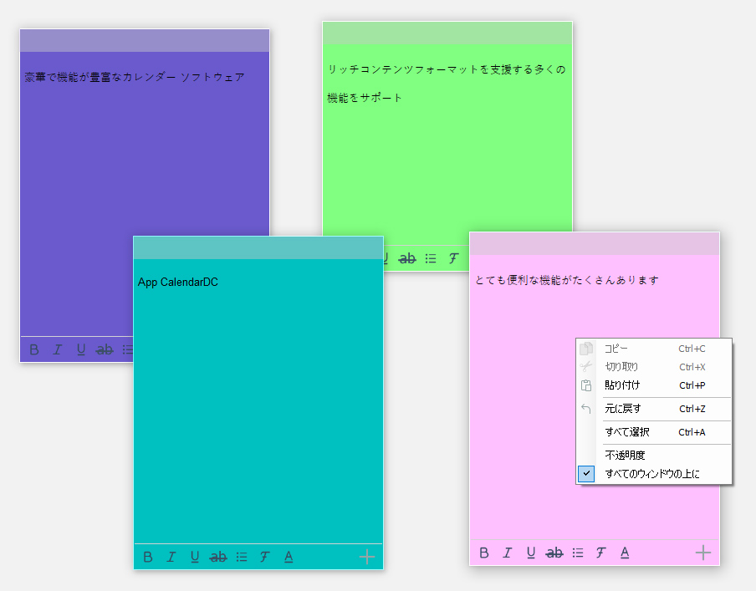Insert bullet list in the pink note
The width and height of the screenshot is (756, 591).
(578, 553)
